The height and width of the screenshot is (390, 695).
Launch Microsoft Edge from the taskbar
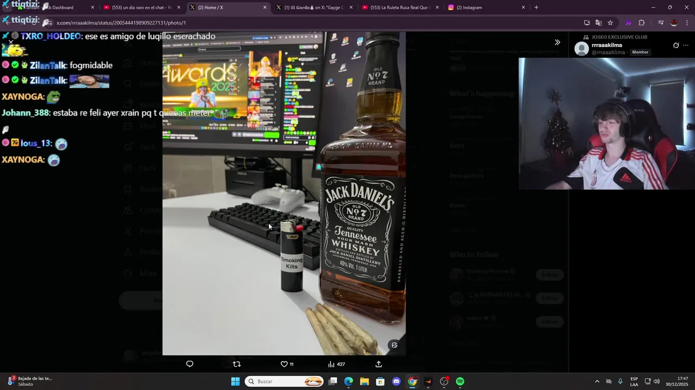coord(349,381)
